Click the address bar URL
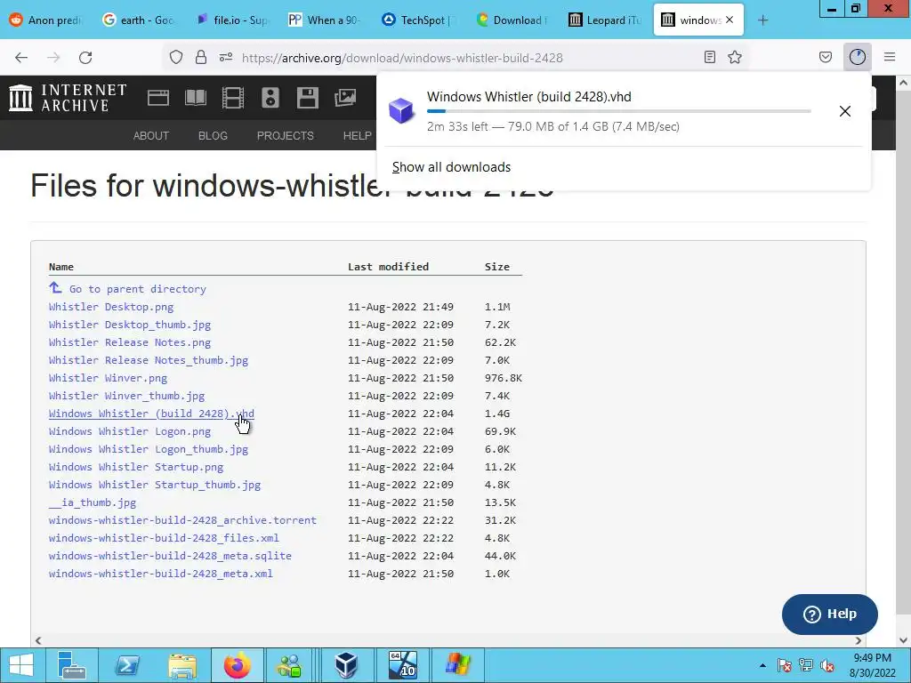The image size is (911, 683). click(x=402, y=58)
